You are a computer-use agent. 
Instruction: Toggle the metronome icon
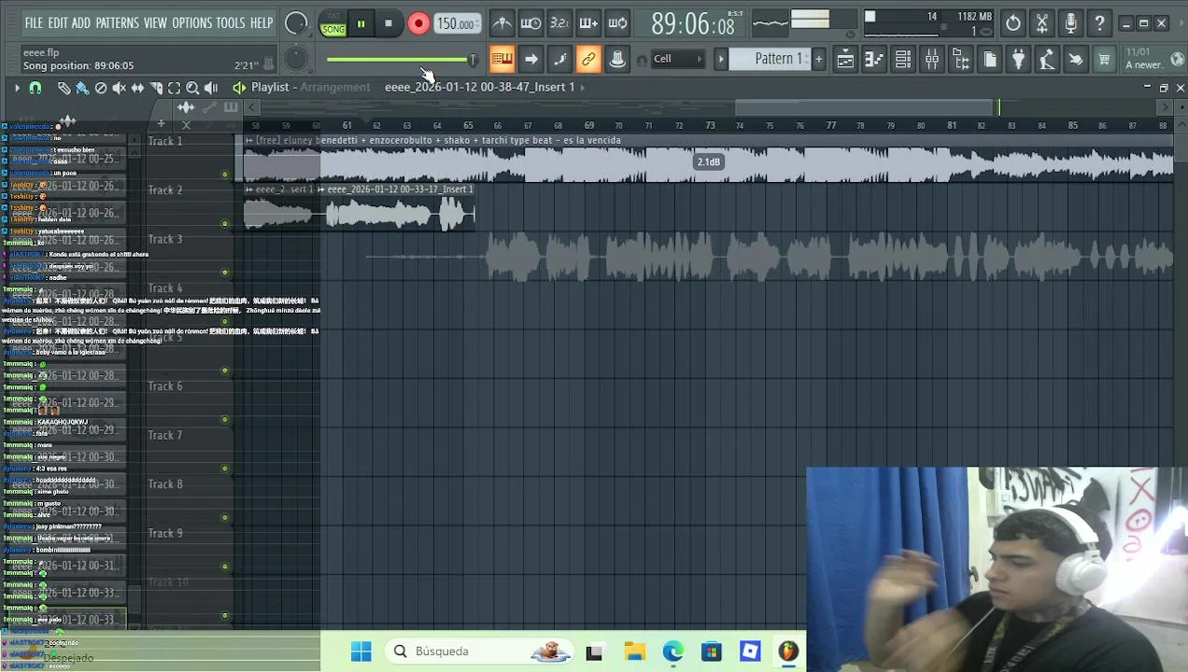pos(502,23)
